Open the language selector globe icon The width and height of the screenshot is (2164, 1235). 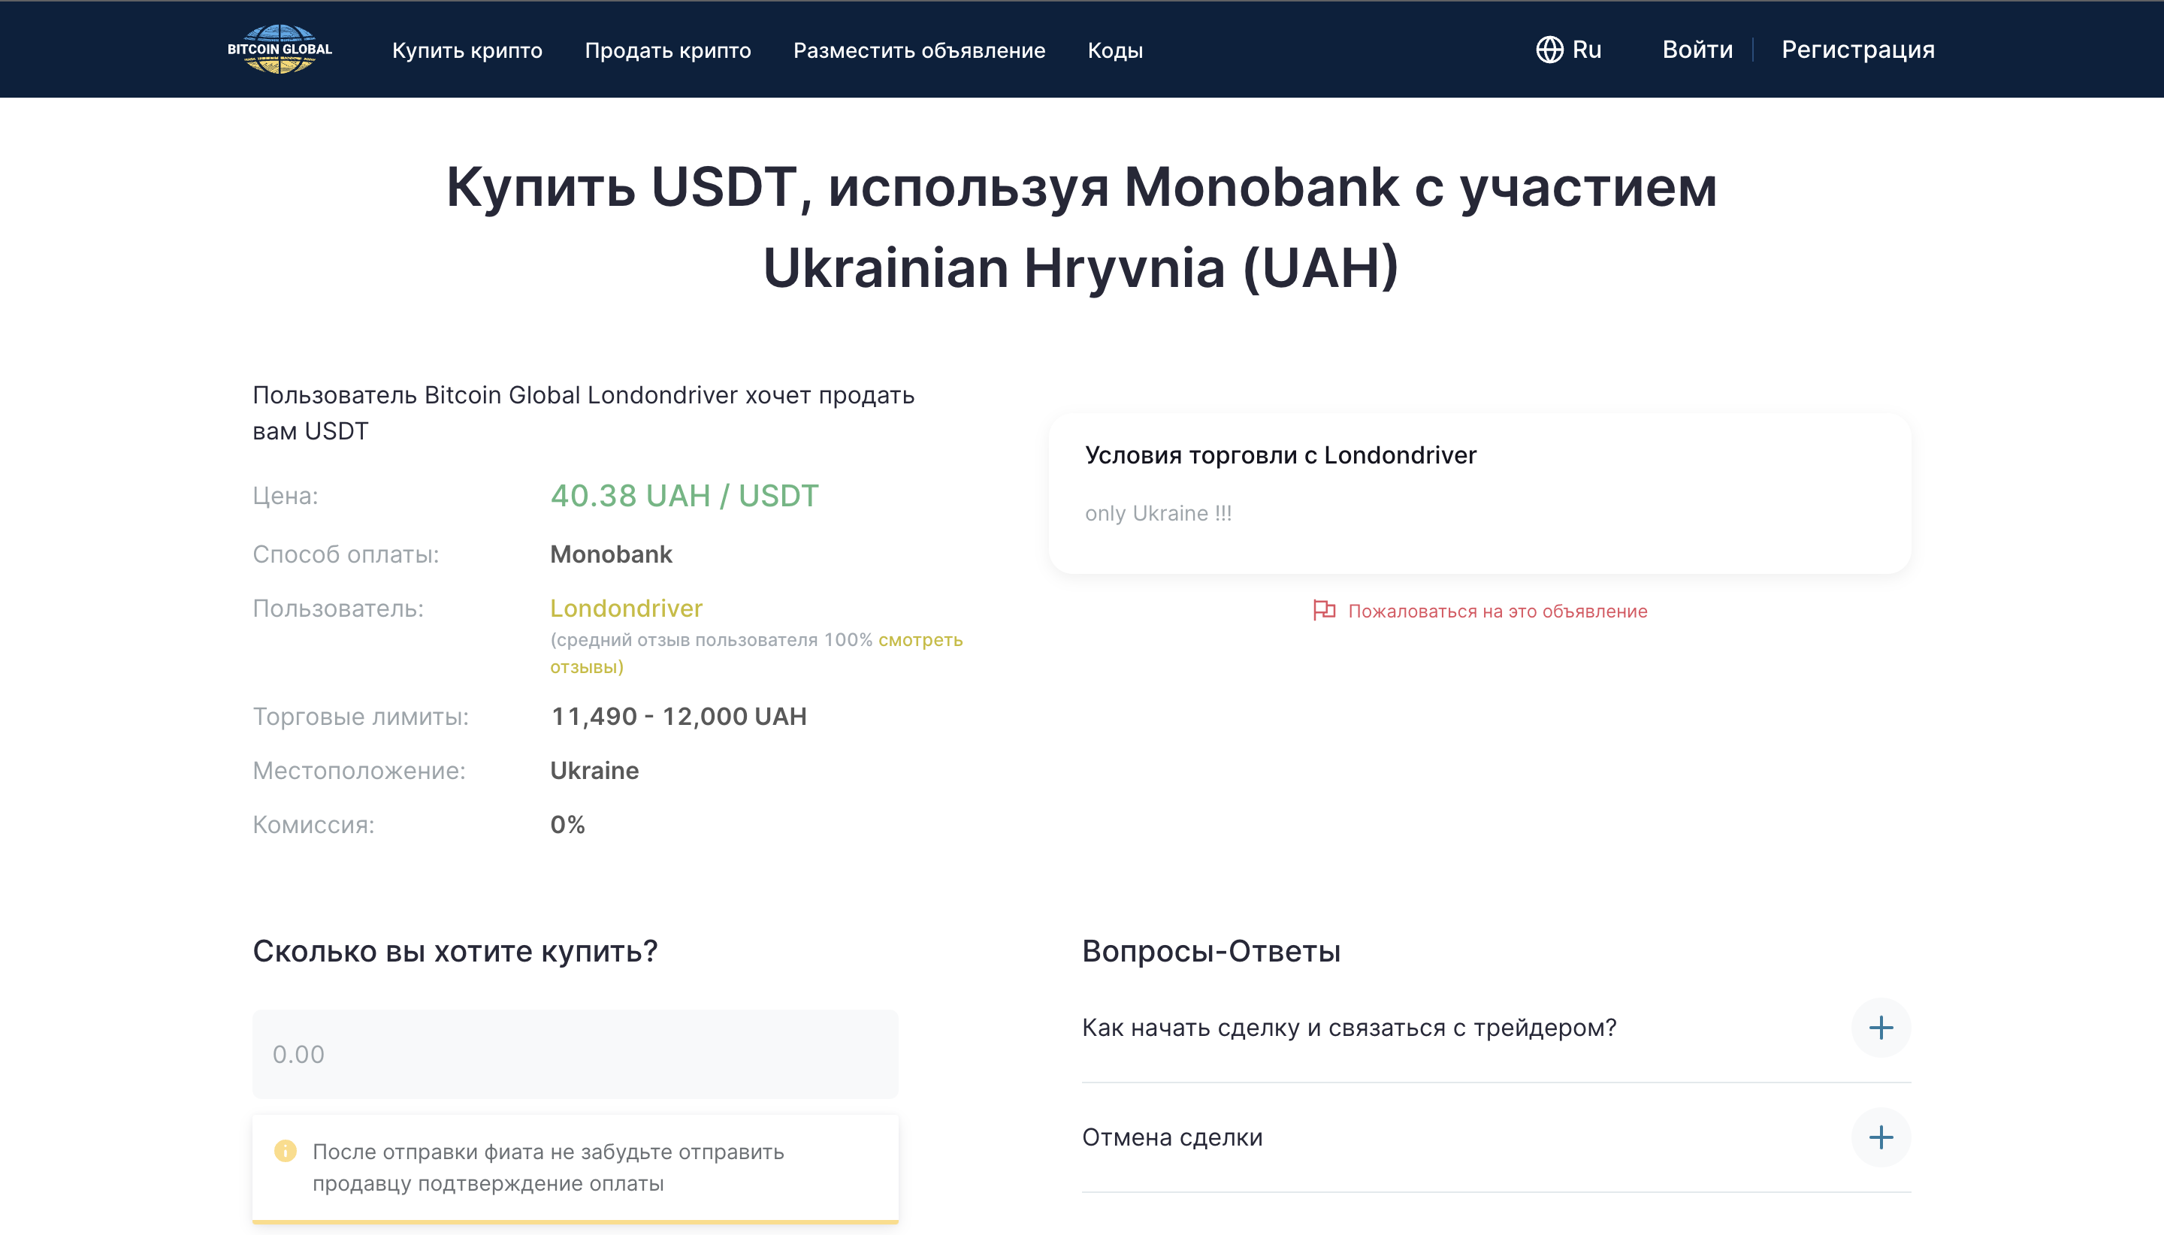pos(1549,49)
